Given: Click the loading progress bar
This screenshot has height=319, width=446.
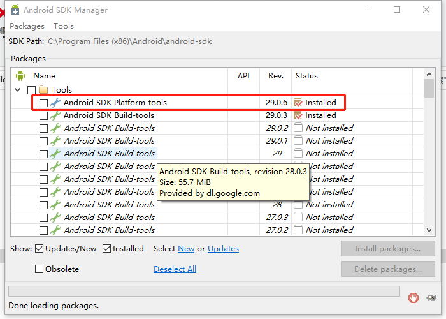Looking at the screenshot, I should [x=204, y=292].
